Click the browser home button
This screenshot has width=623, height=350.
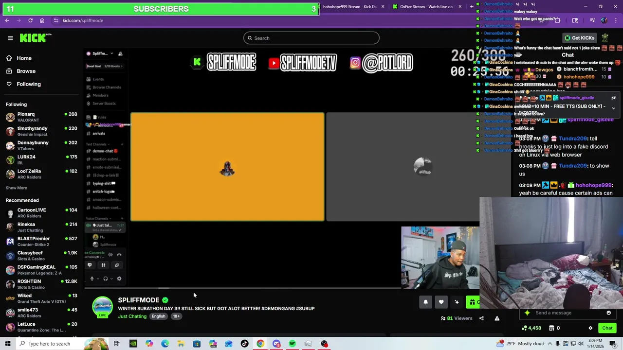pyautogui.click(x=42, y=20)
